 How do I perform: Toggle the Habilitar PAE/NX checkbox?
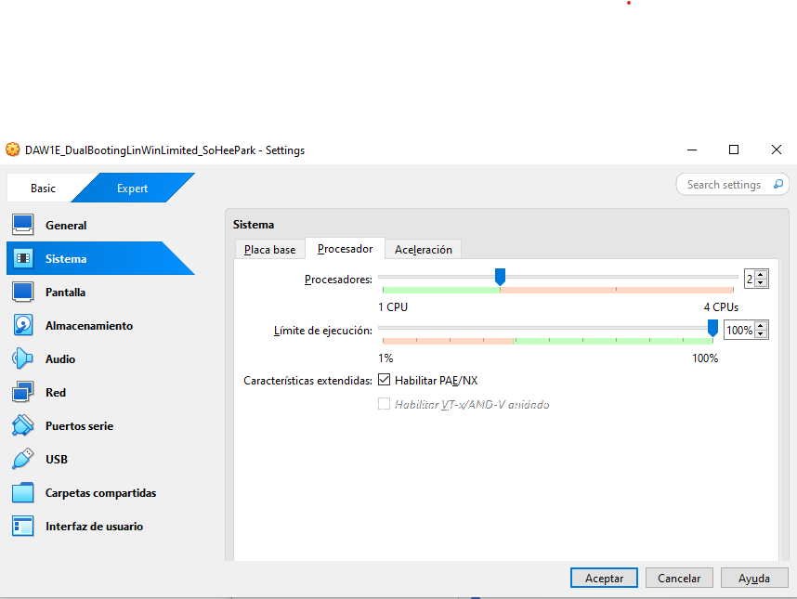coord(385,380)
